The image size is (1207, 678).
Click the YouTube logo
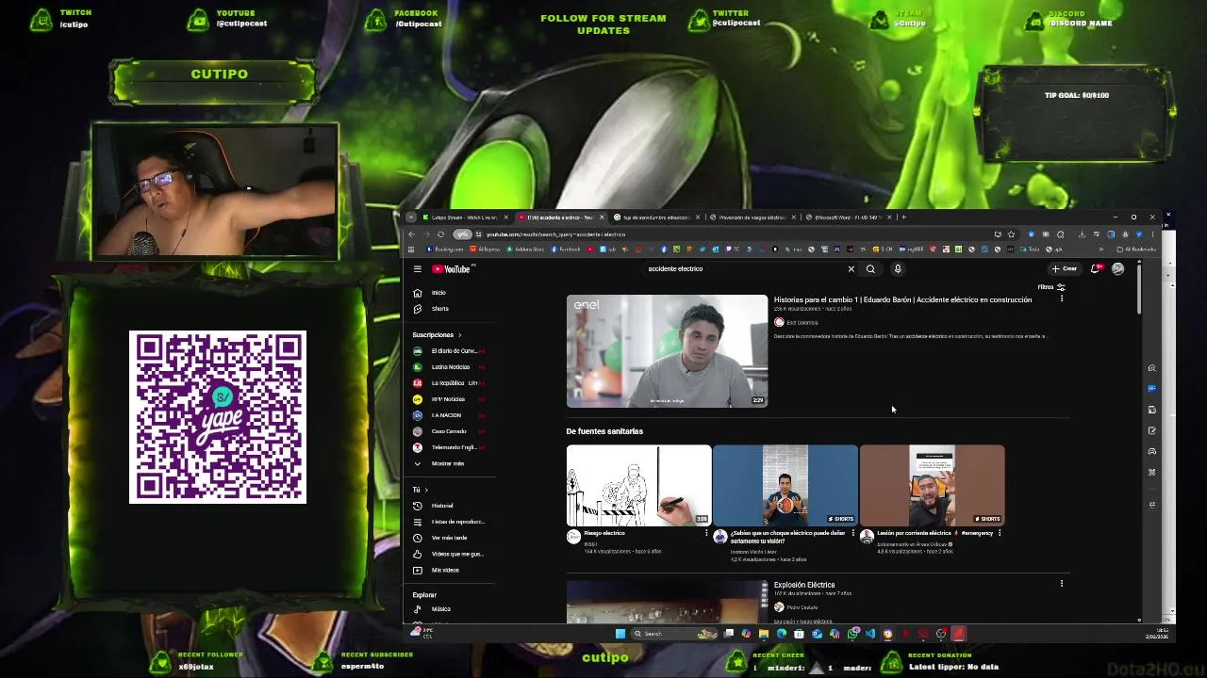[x=451, y=269]
